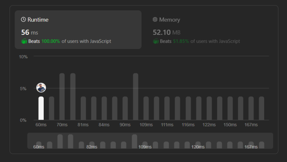Image resolution: width=287 pixels, height=162 pixels.
Task: Select the tall bar above the 70ms label
Action: click(x=62, y=96)
